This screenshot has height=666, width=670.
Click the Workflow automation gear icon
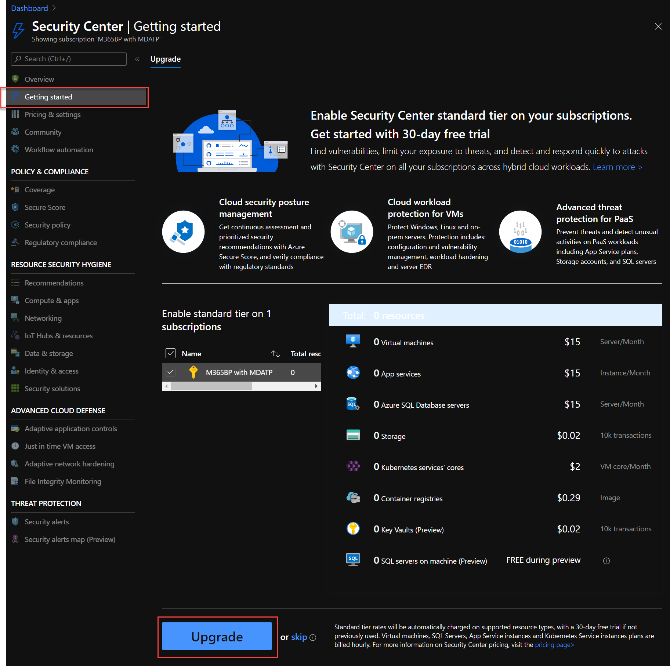[15, 149]
